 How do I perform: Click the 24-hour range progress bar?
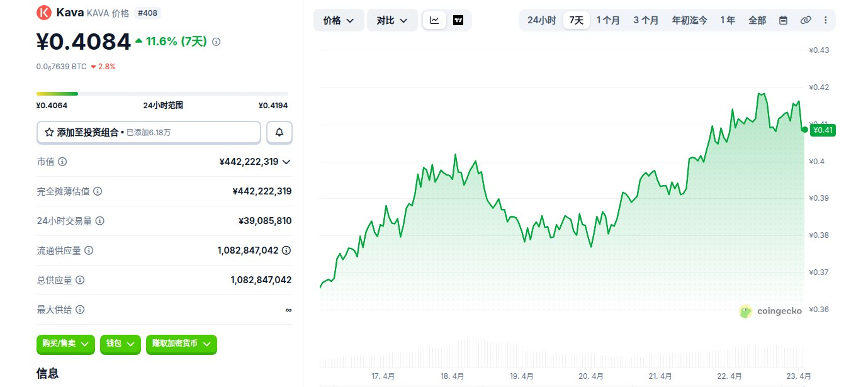click(x=162, y=94)
